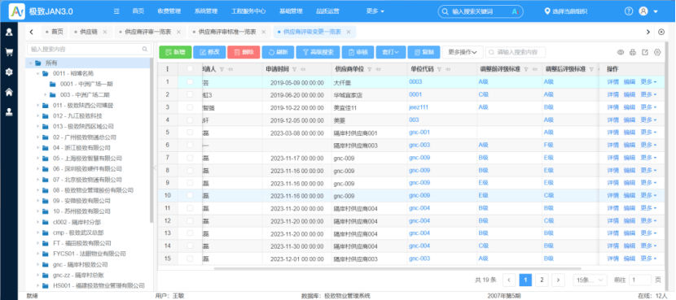The width and height of the screenshot is (676, 300).
Task: Click filter icon in 单位代码 column header
Action: point(439,69)
